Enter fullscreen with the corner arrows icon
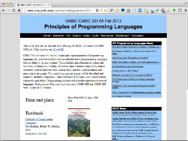Screen dimensions: 188x141 click(186, 4)
